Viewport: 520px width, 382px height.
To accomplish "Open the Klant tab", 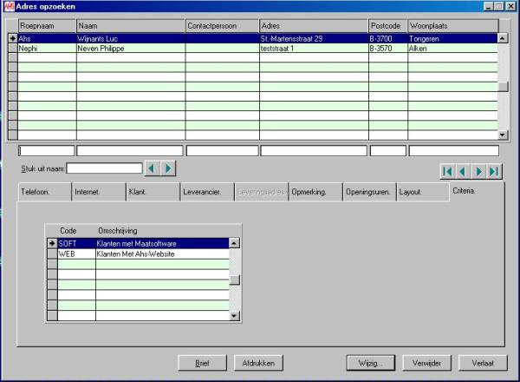I will point(153,192).
